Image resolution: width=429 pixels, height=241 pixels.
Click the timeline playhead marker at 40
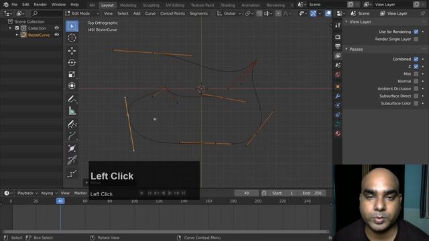60,201
